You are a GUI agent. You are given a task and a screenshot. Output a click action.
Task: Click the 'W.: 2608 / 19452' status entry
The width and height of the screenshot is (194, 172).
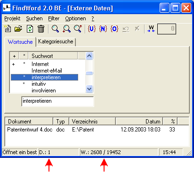[119, 152]
